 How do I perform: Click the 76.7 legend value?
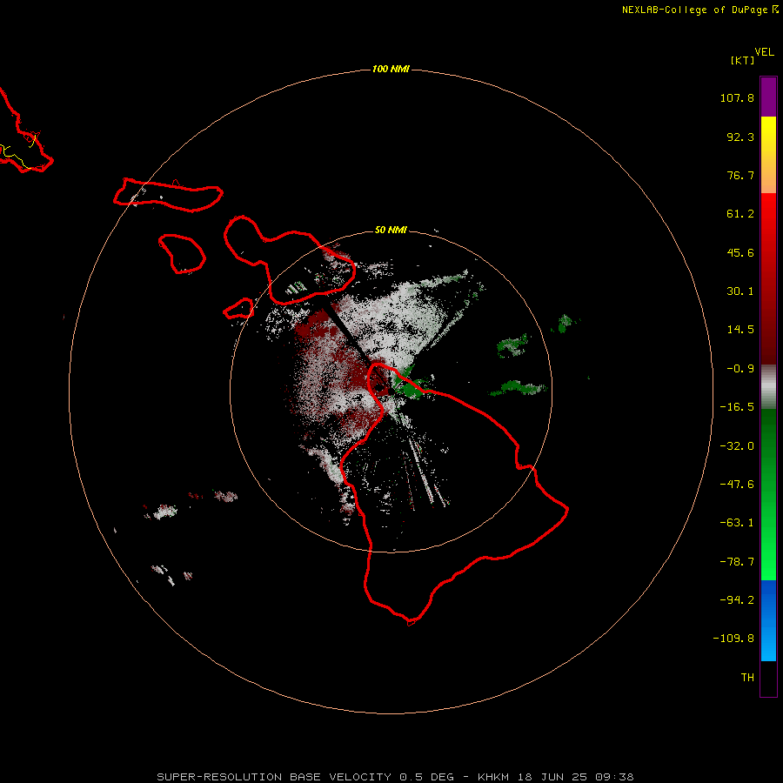point(740,175)
